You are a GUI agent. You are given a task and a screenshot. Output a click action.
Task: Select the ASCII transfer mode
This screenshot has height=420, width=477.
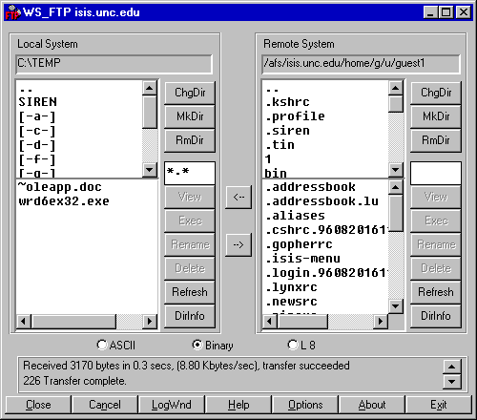pyautogui.click(x=115, y=346)
